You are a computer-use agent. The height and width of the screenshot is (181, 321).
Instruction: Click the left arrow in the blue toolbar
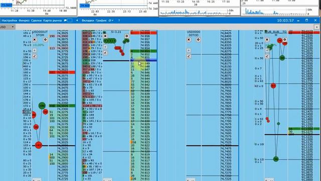point(77,21)
